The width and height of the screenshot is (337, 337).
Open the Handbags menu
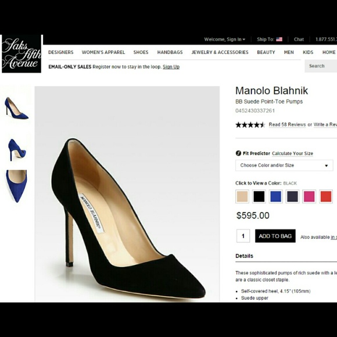[x=170, y=52]
